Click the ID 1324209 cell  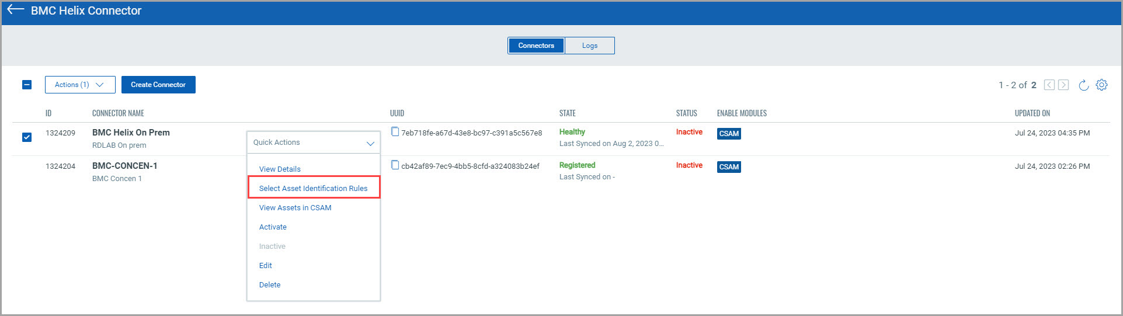(x=60, y=133)
